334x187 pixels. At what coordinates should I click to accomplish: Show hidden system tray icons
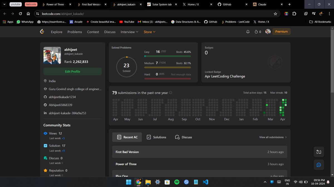coord(265,182)
